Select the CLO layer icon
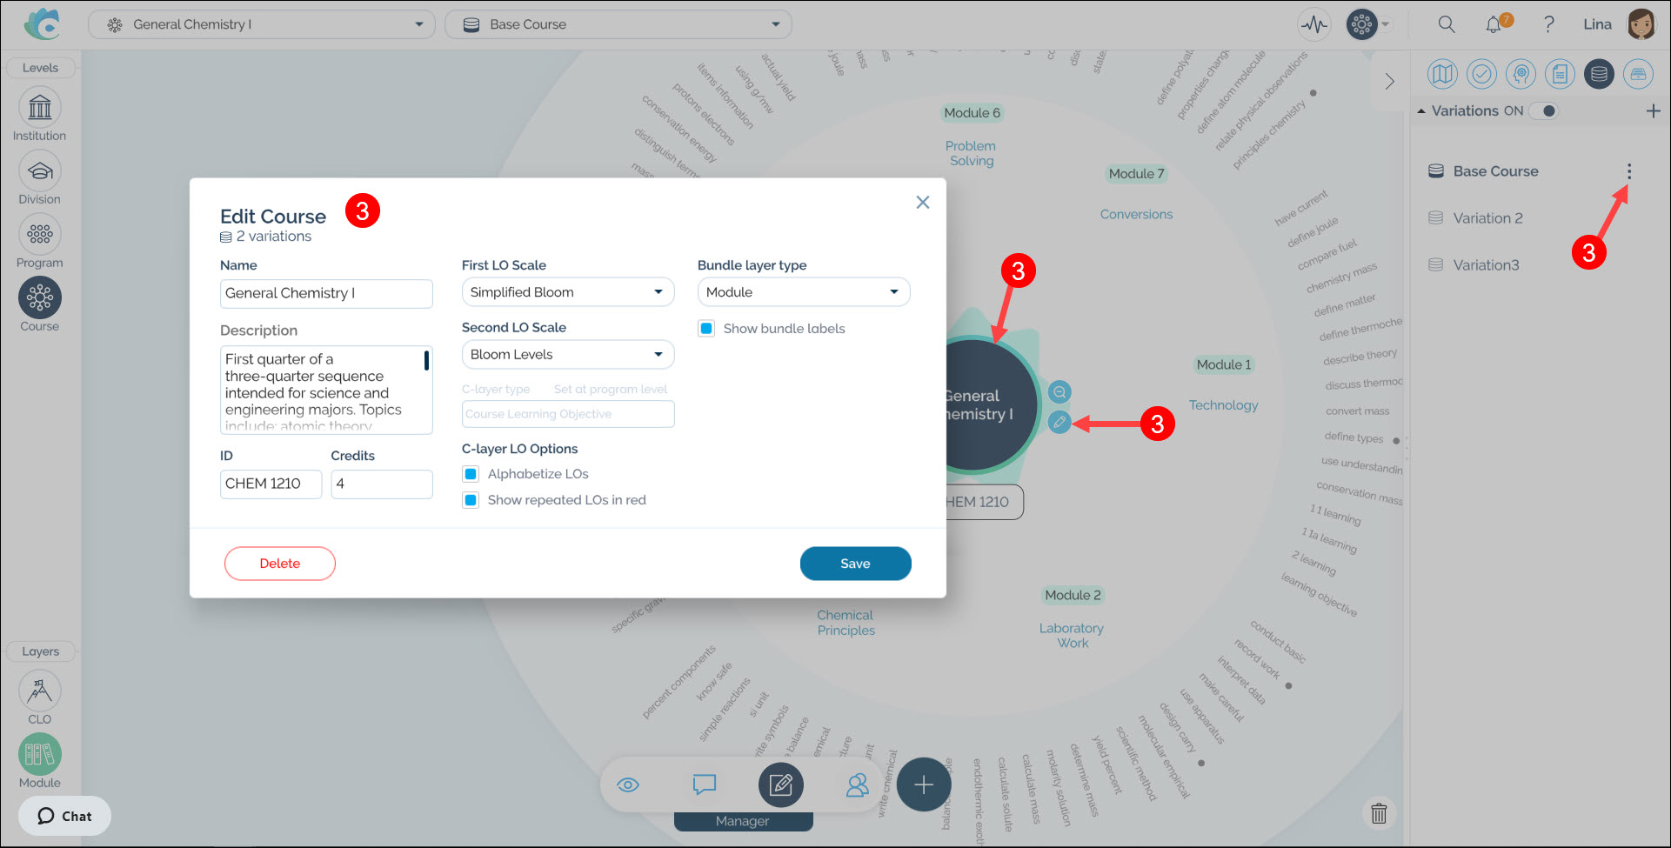The height and width of the screenshot is (848, 1671). click(x=40, y=691)
